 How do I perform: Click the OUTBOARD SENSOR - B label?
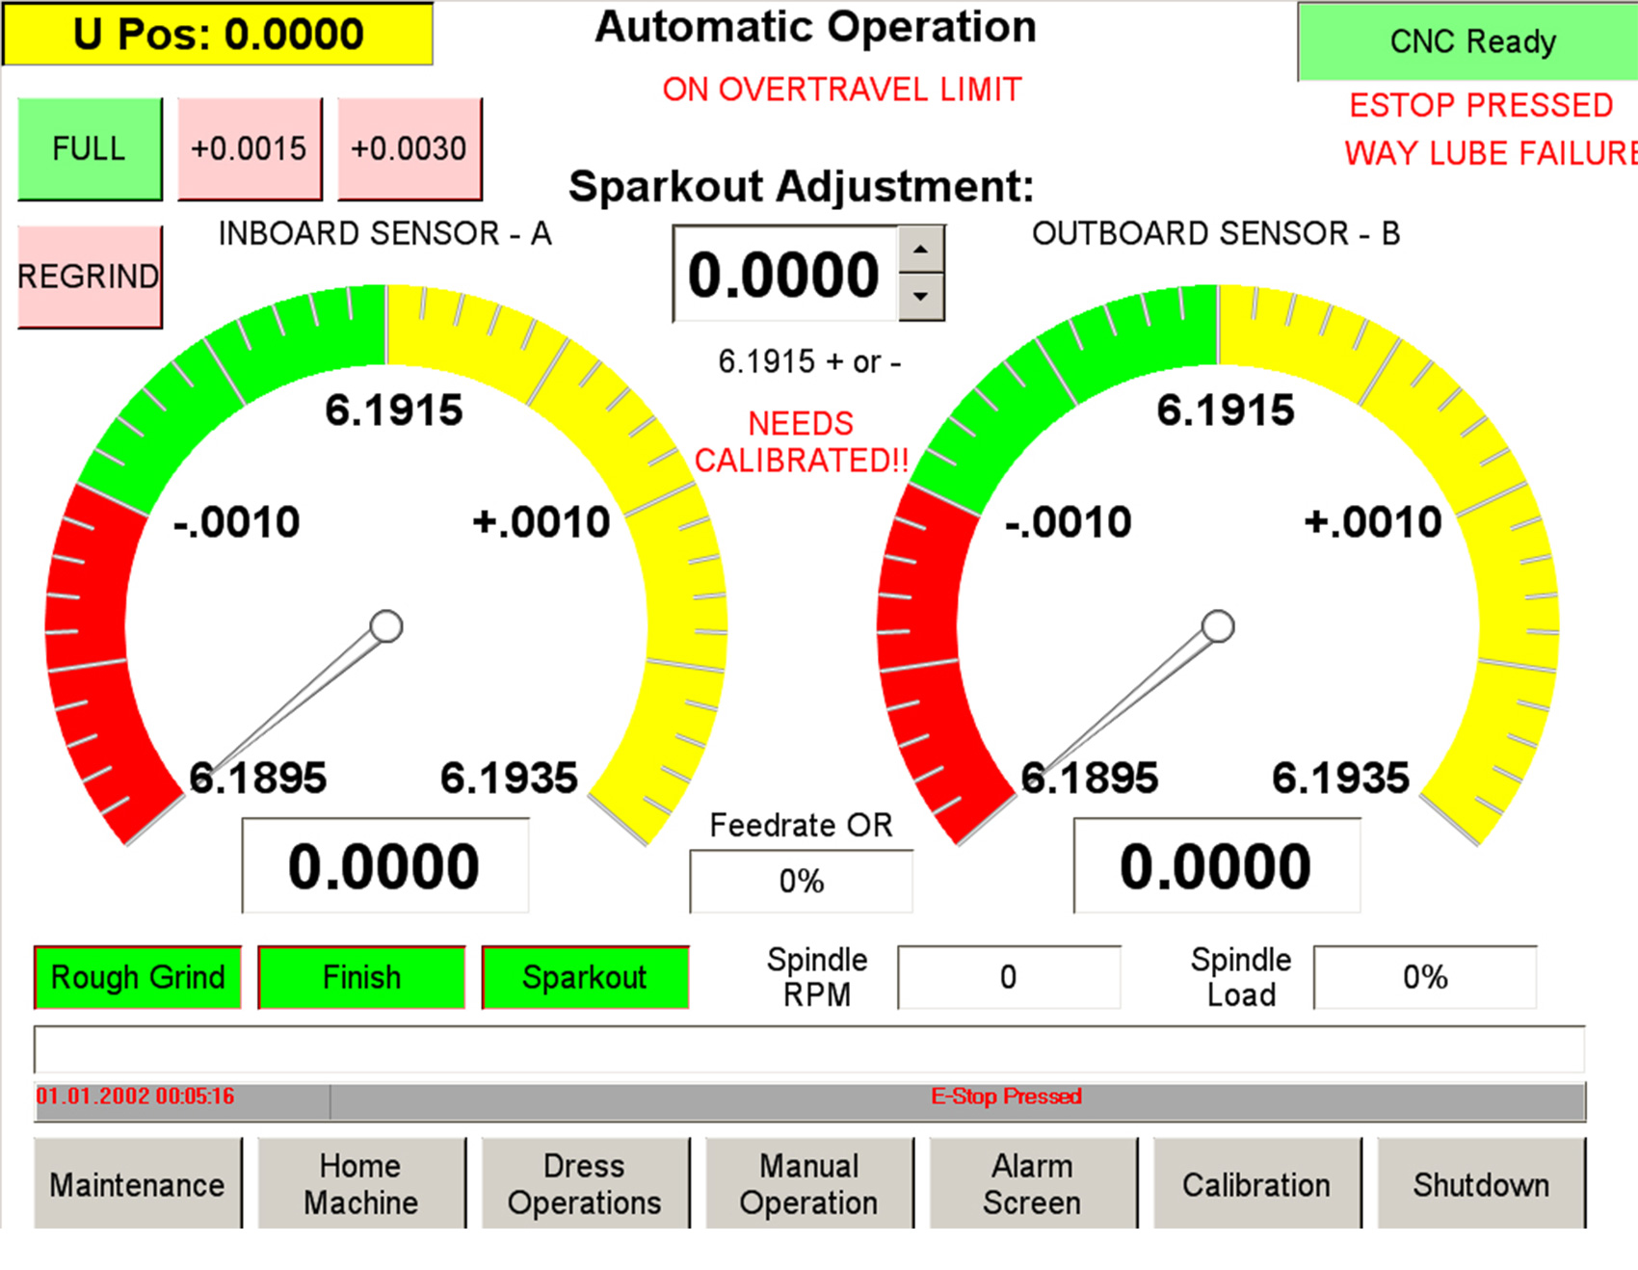[1216, 233]
